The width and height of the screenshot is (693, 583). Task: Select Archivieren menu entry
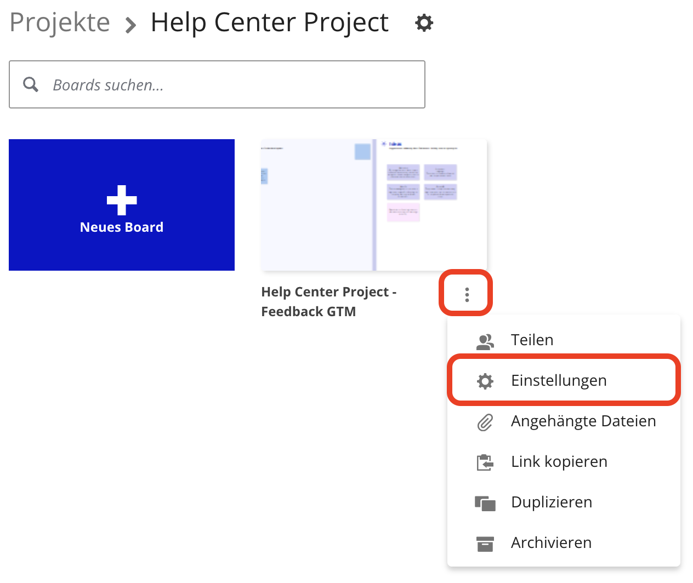point(551,543)
